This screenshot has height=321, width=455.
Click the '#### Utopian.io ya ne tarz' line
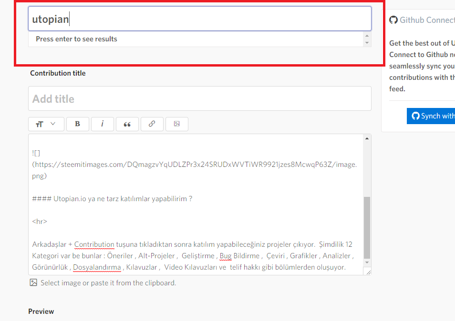[x=112, y=199]
